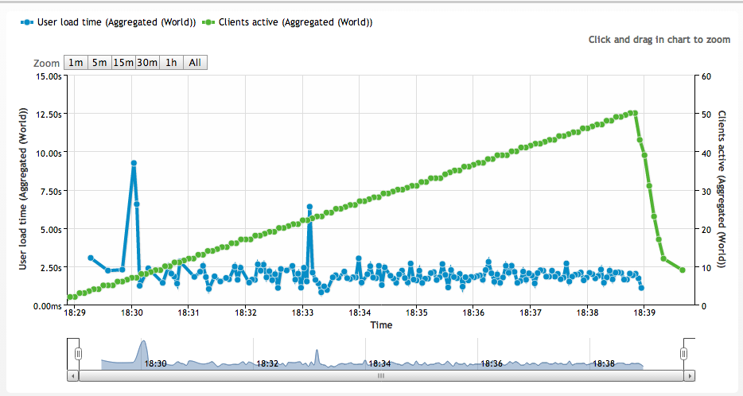The height and width of the screenshot is (396, 743).
Task: Click the 12.50s y-axis label
Action: pyautogui.click(x=49, y=115)
